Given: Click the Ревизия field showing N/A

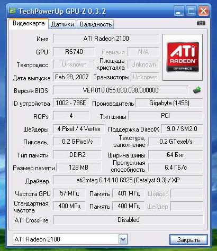Looking at the screenshot, I should point(143,52).
